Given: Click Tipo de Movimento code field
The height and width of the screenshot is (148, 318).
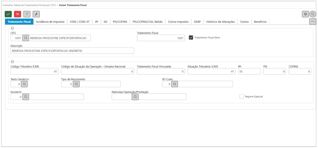Looking at the screenshot, I should tap(67, 84).
